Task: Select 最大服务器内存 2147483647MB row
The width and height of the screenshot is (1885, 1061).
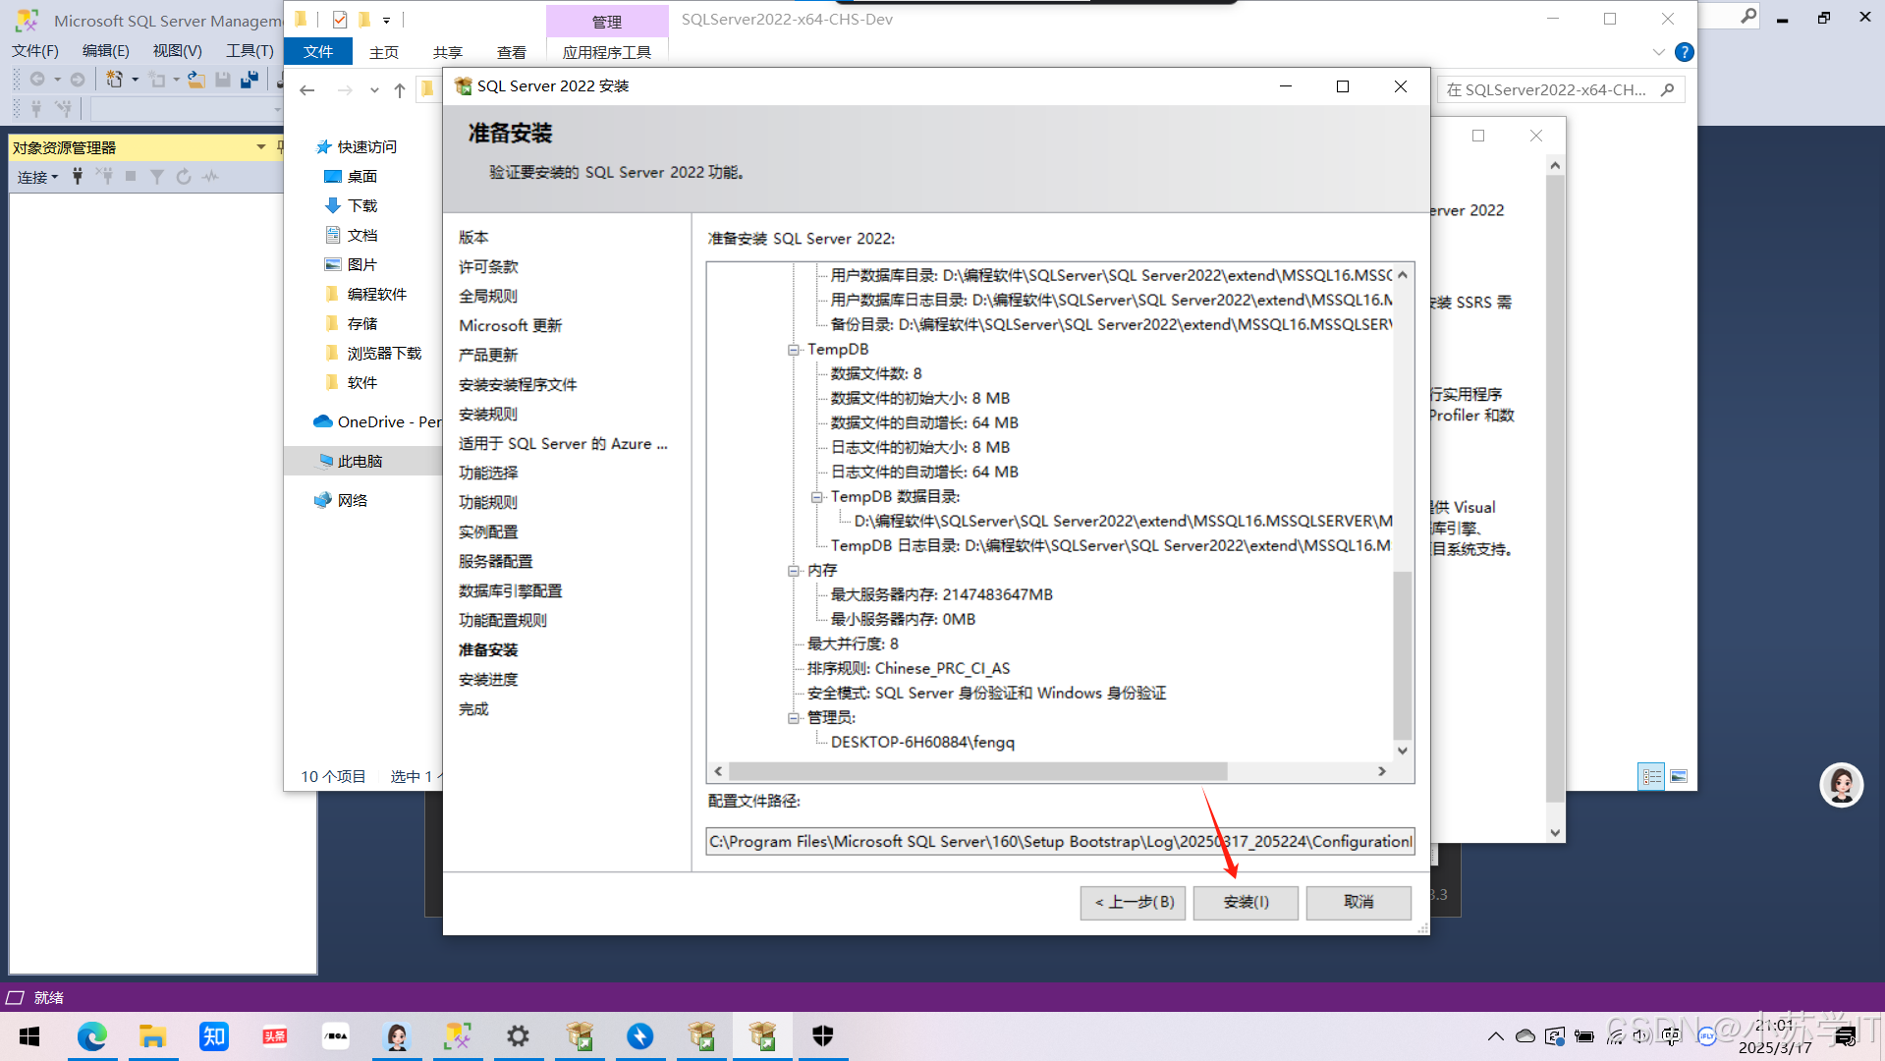Action: tap(941, 594)
